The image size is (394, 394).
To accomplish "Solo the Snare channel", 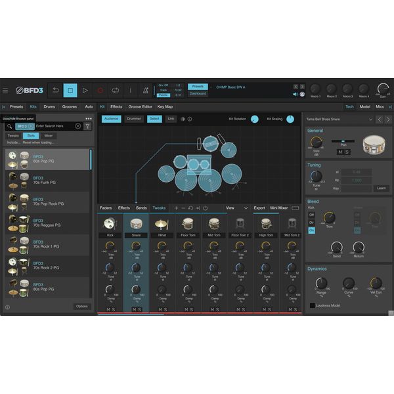I will click(x=139, y=309).
